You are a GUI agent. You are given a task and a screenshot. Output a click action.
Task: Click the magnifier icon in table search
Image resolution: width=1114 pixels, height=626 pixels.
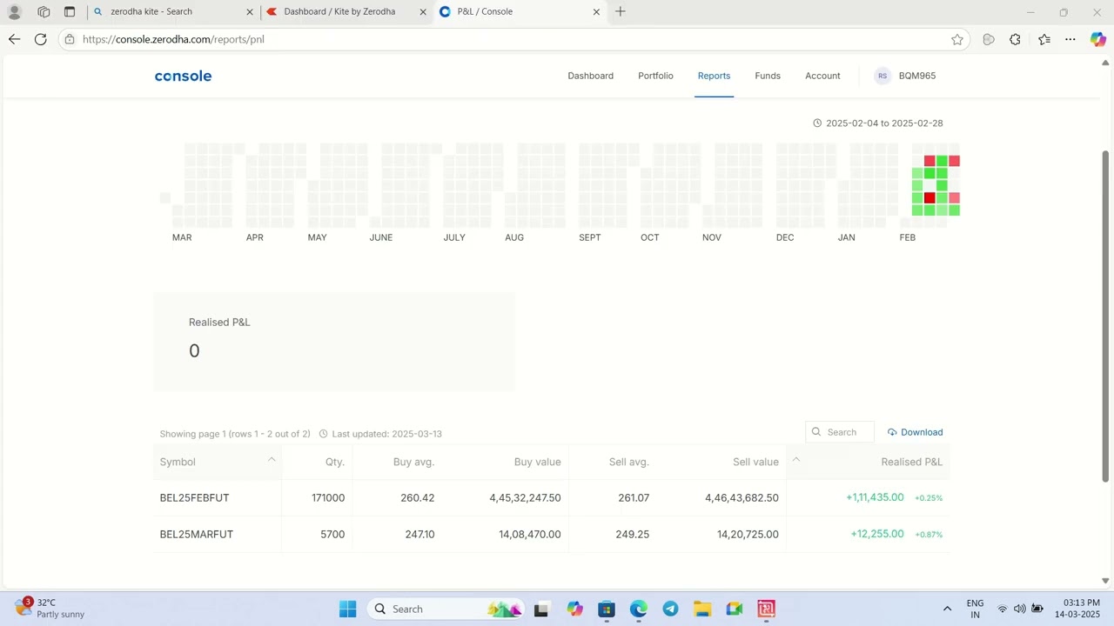pyautogui.click(x=816, y=432)
